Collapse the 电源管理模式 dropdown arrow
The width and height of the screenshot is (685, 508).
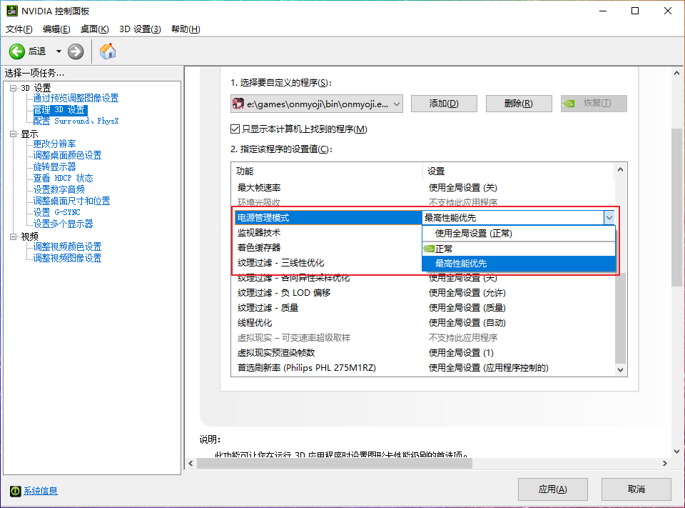click(609, 217)
